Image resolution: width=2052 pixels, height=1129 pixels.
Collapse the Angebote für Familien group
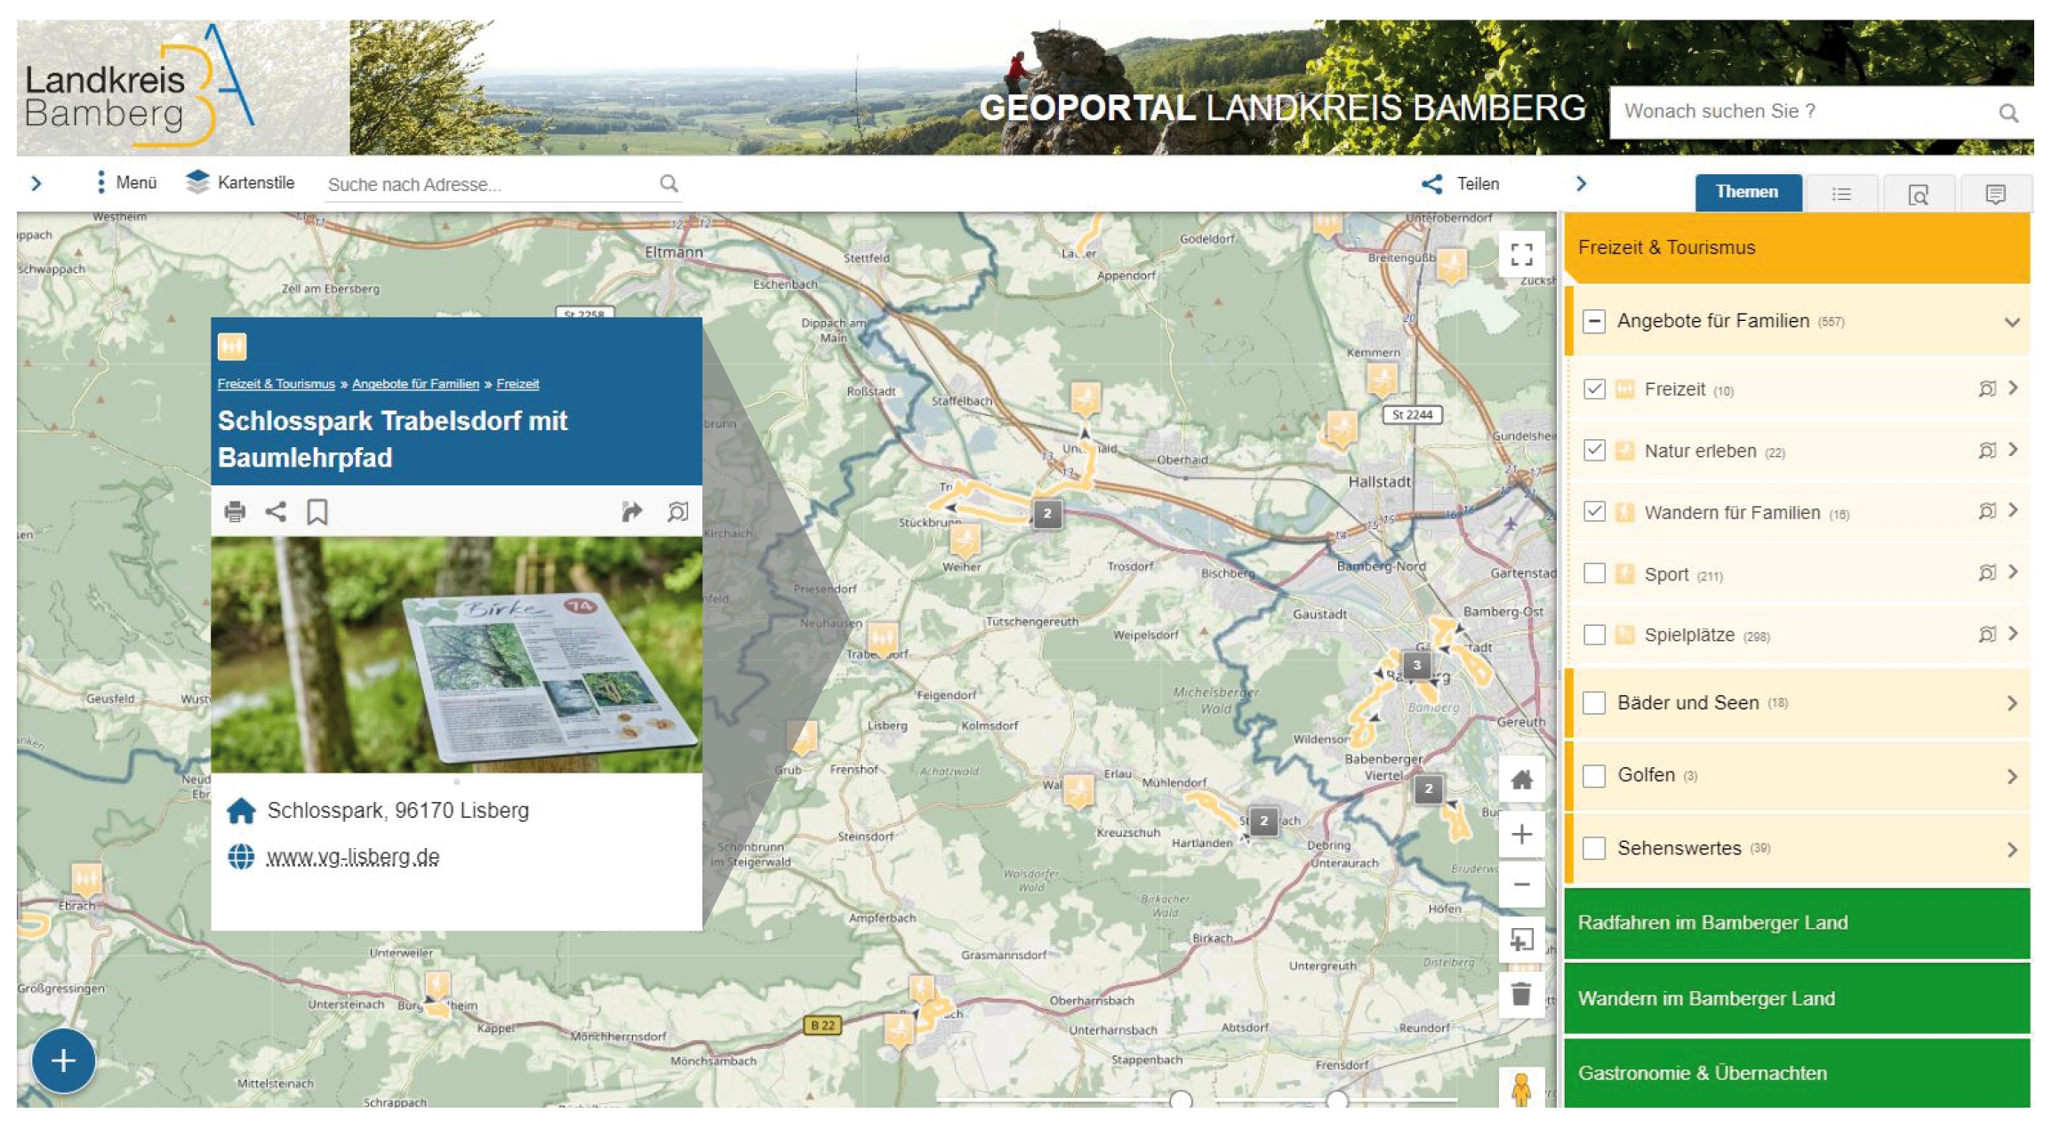[2012, 322]
